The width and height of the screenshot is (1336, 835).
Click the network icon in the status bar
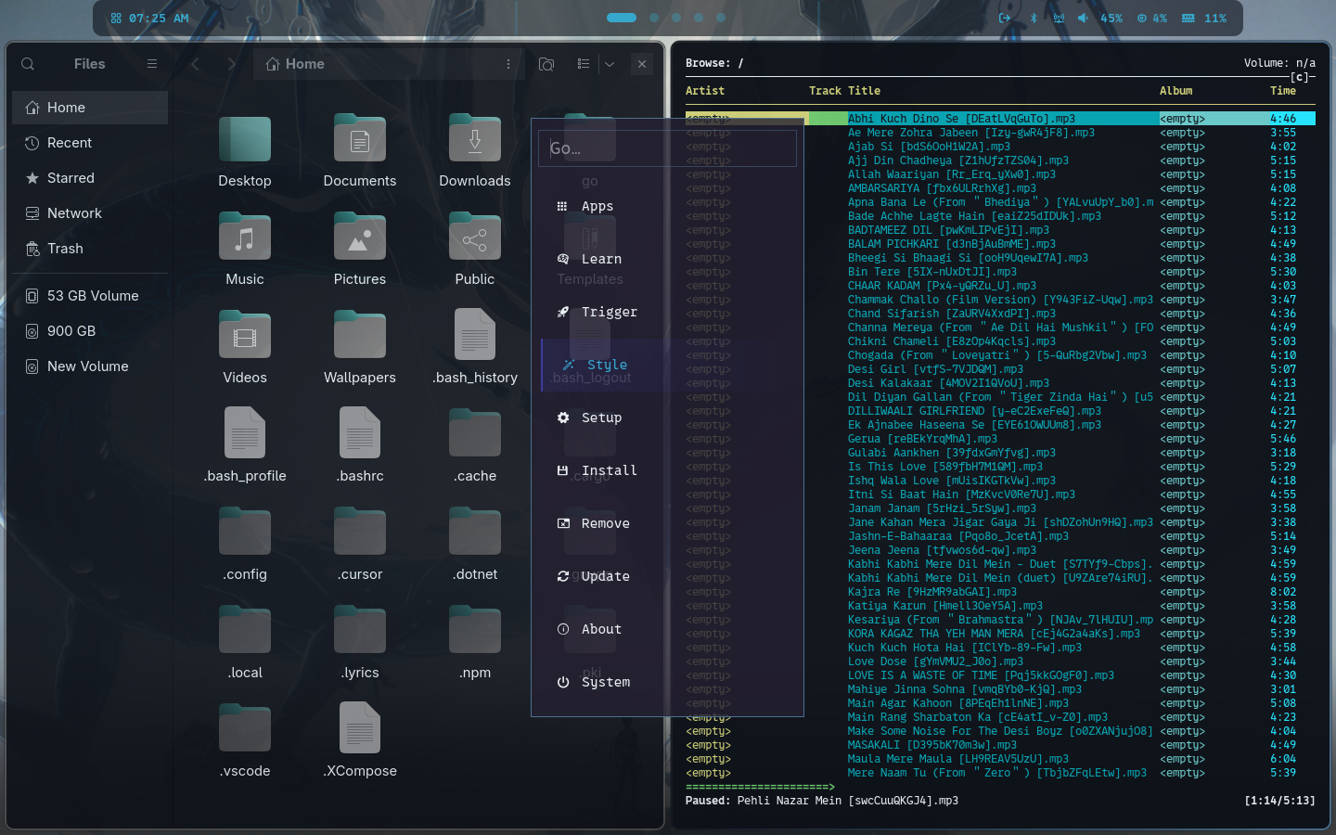(x=1059, y=17)
